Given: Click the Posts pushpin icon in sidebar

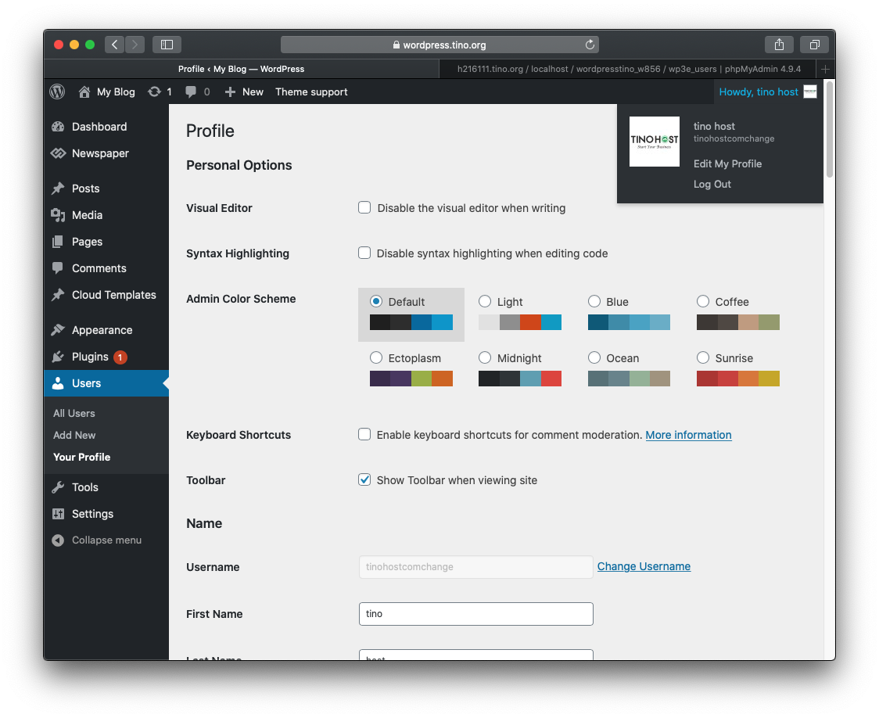Looking at the screenshot, I should 57,188.
